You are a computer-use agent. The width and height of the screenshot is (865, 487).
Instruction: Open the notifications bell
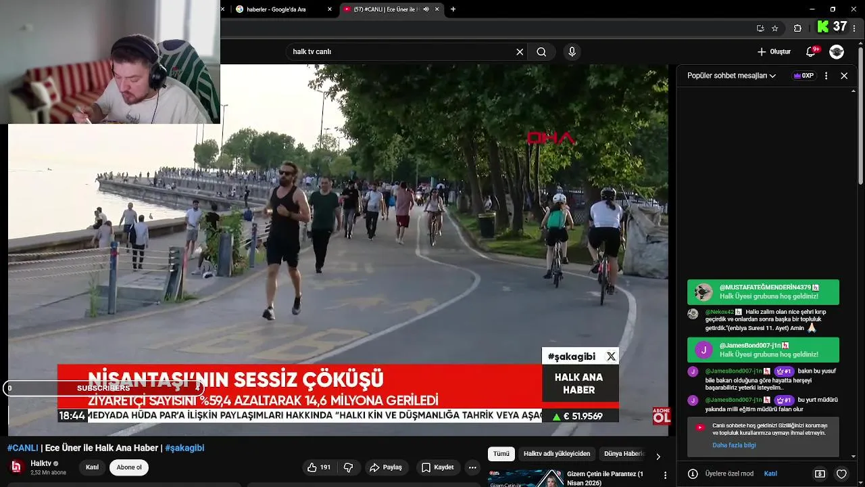click(x=811, y=52)
